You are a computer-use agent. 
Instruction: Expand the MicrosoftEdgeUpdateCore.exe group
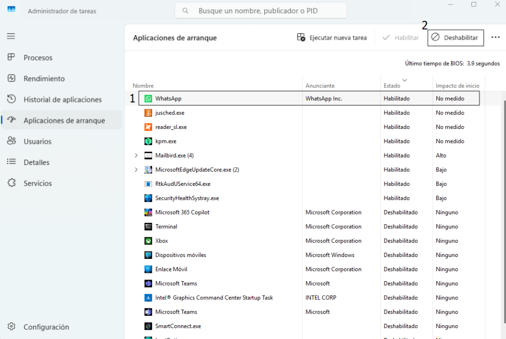(x=137, y=169)
